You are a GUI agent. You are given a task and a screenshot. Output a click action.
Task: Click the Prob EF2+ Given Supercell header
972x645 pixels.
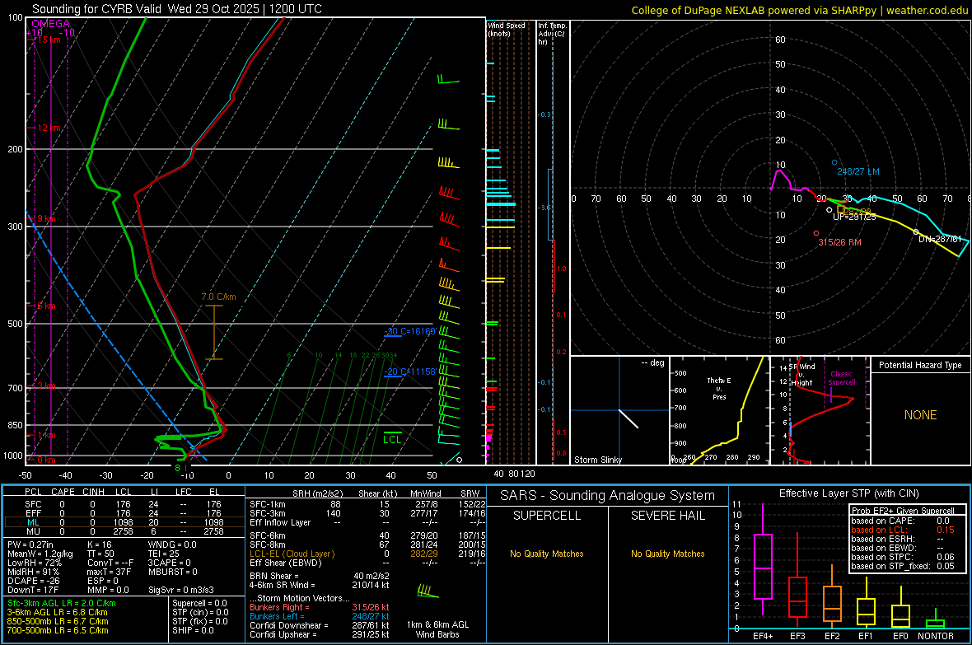tap(903, 511)
